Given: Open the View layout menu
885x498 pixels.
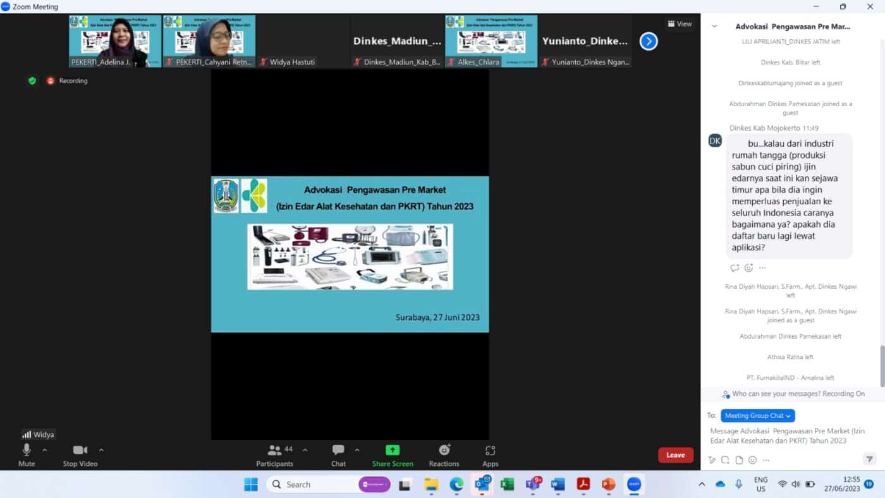Looking at the screenshot, I should 680,24.
